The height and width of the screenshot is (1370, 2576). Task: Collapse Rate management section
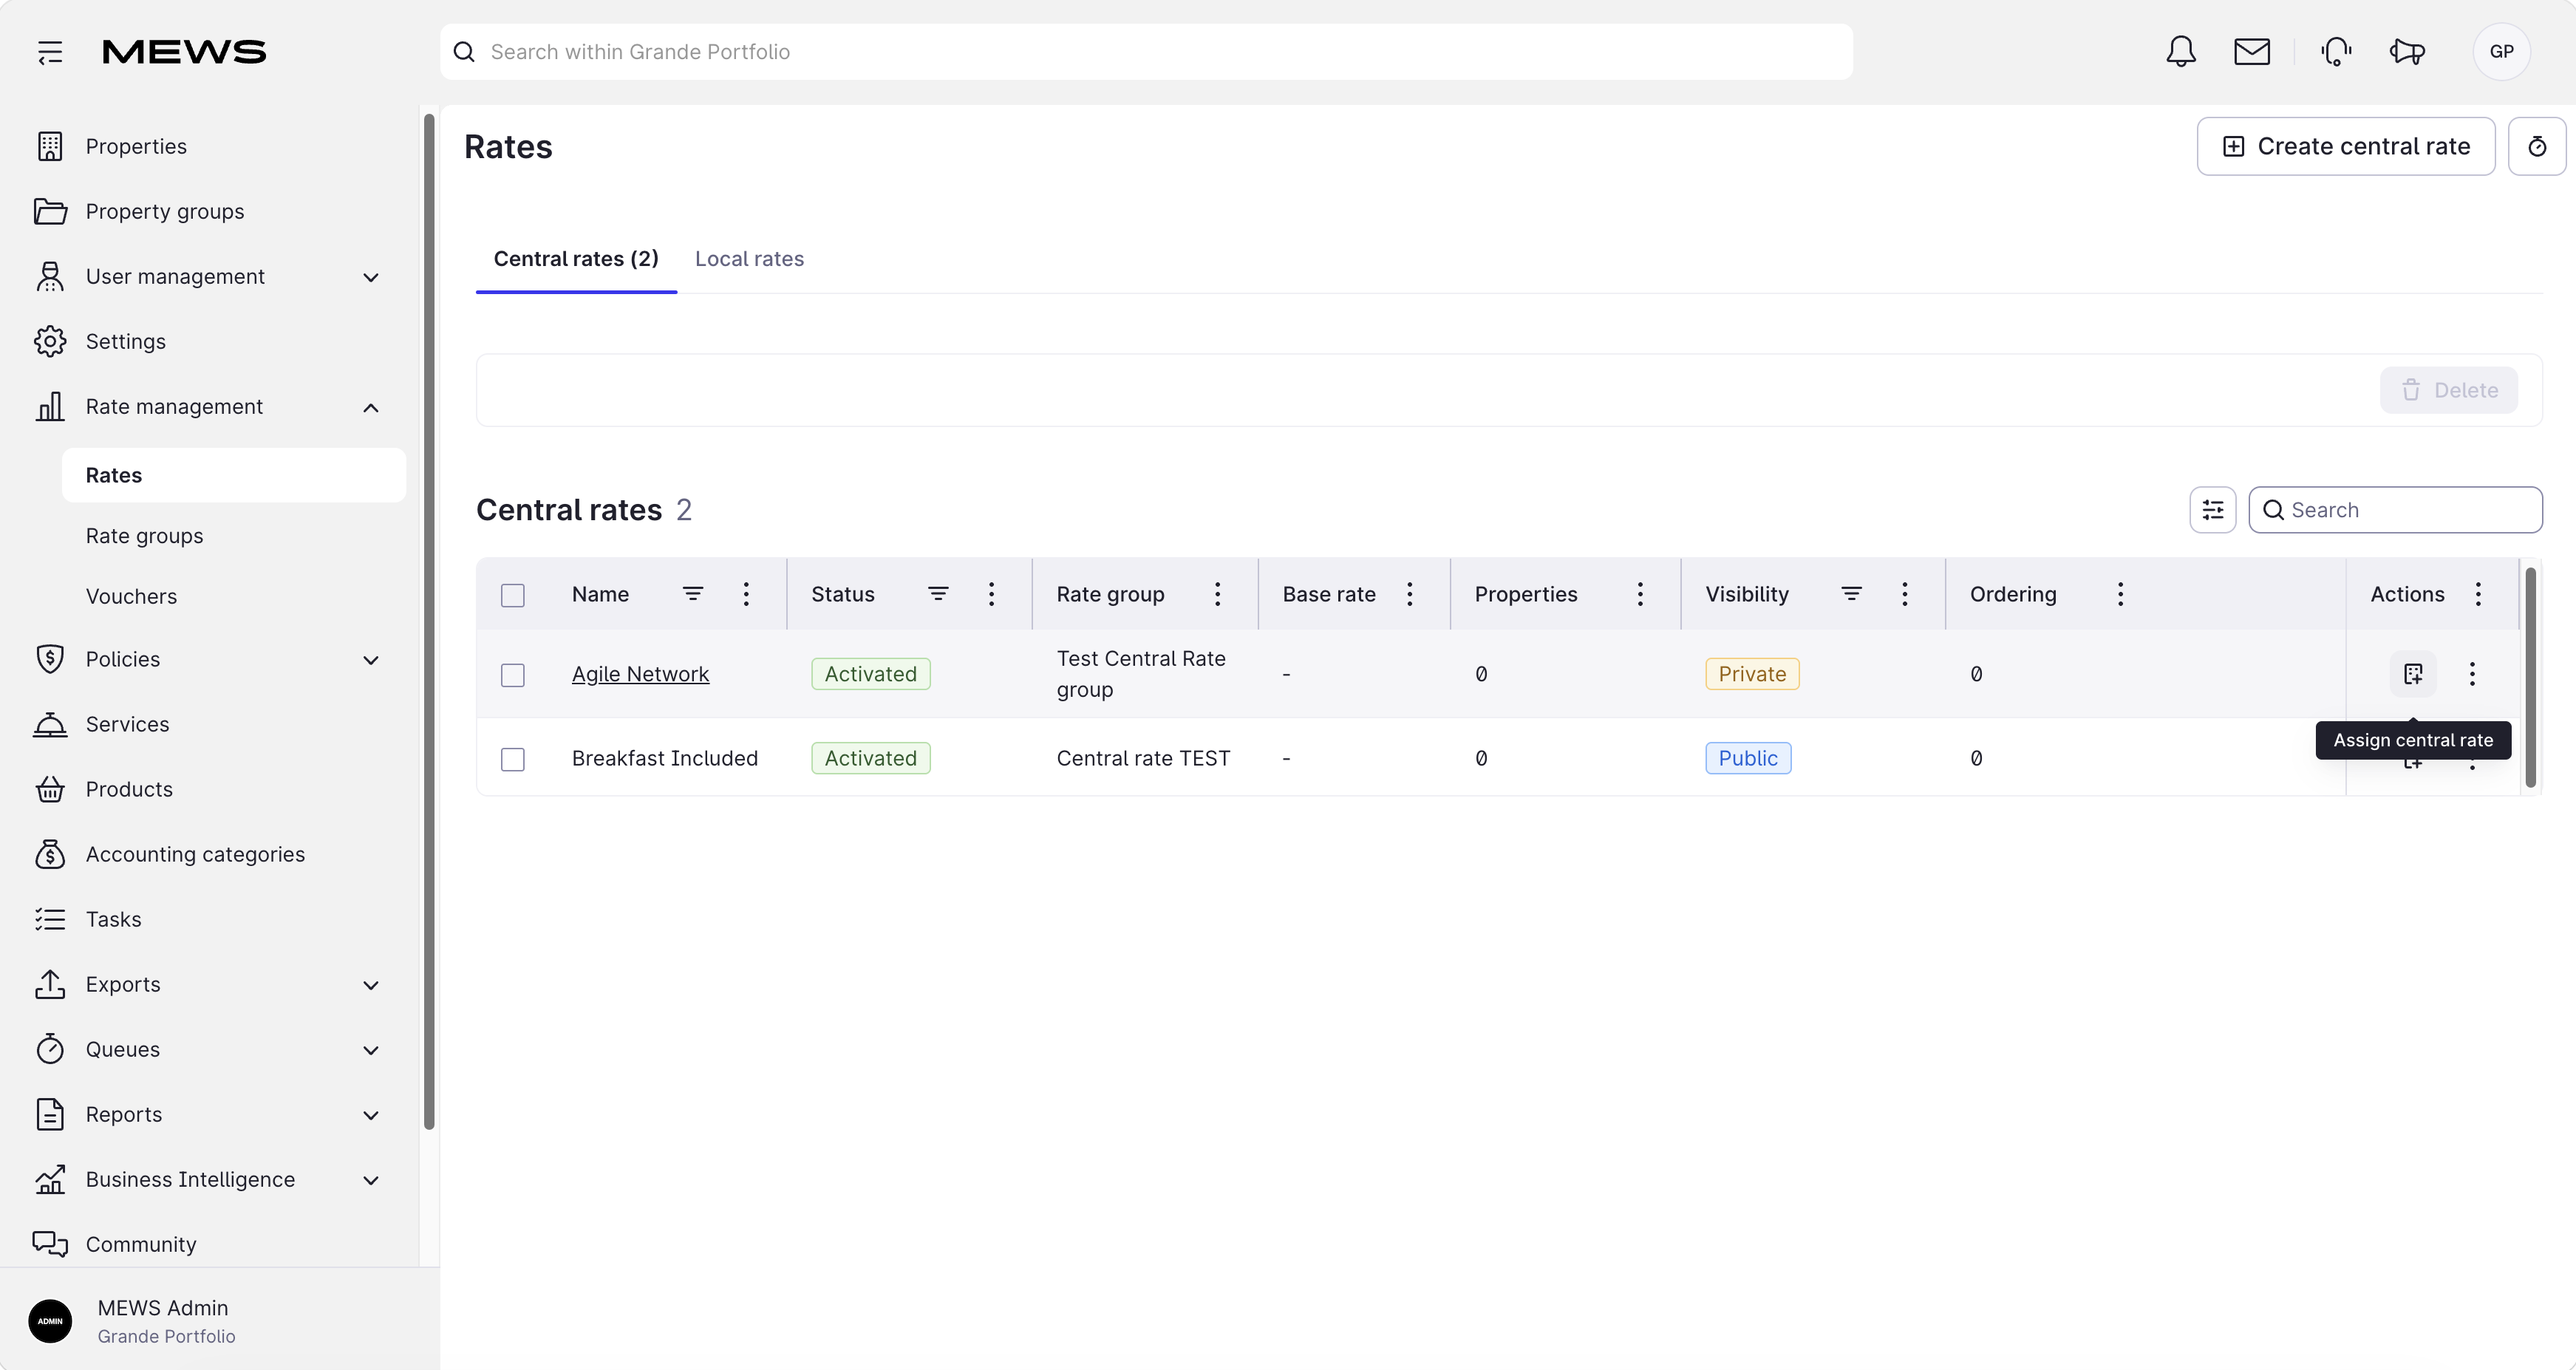click(x=370, y=407)
